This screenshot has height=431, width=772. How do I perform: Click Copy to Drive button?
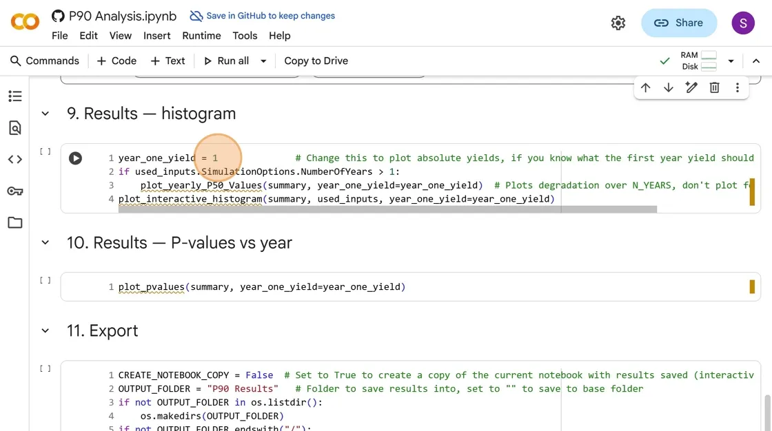tap(316, 61)
